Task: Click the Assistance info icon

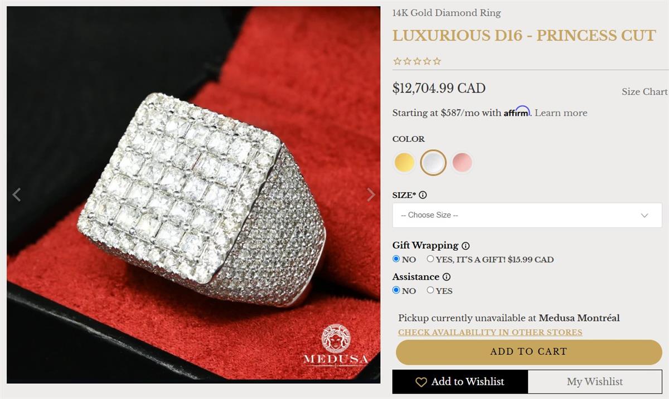Action: point(447,277)
